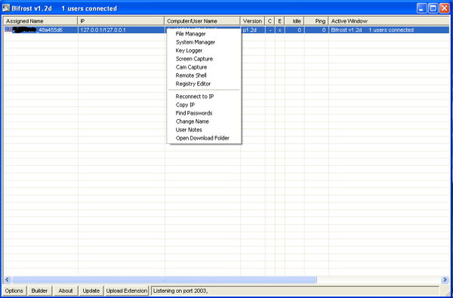Click active window cell 'Bifrost v1.2d 1 users connected'

point(389,30)
